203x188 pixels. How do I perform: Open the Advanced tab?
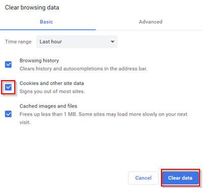151,22
